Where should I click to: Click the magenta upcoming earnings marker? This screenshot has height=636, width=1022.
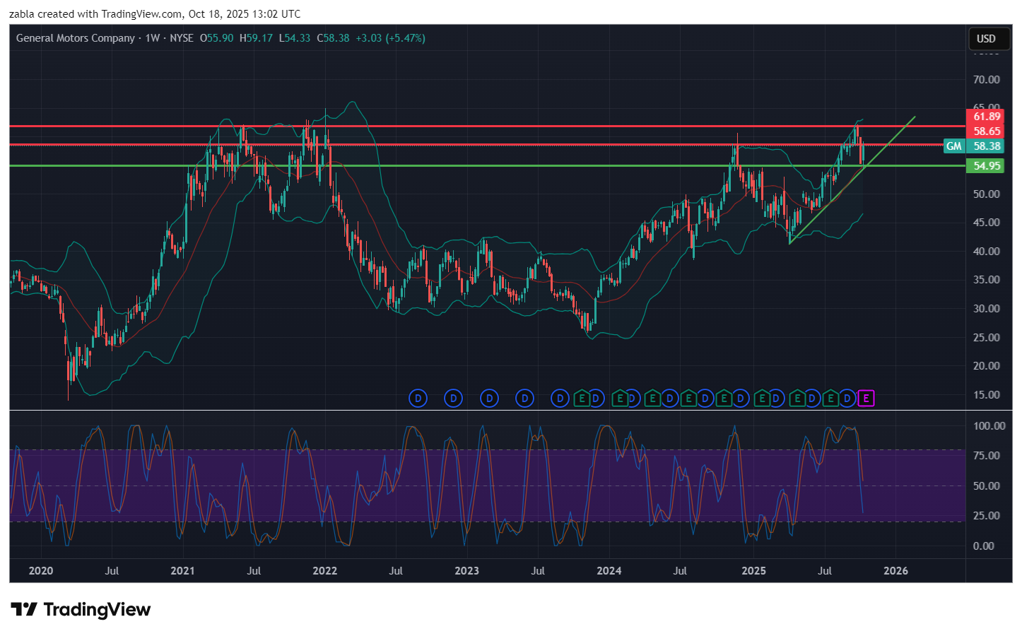point(867,399)
